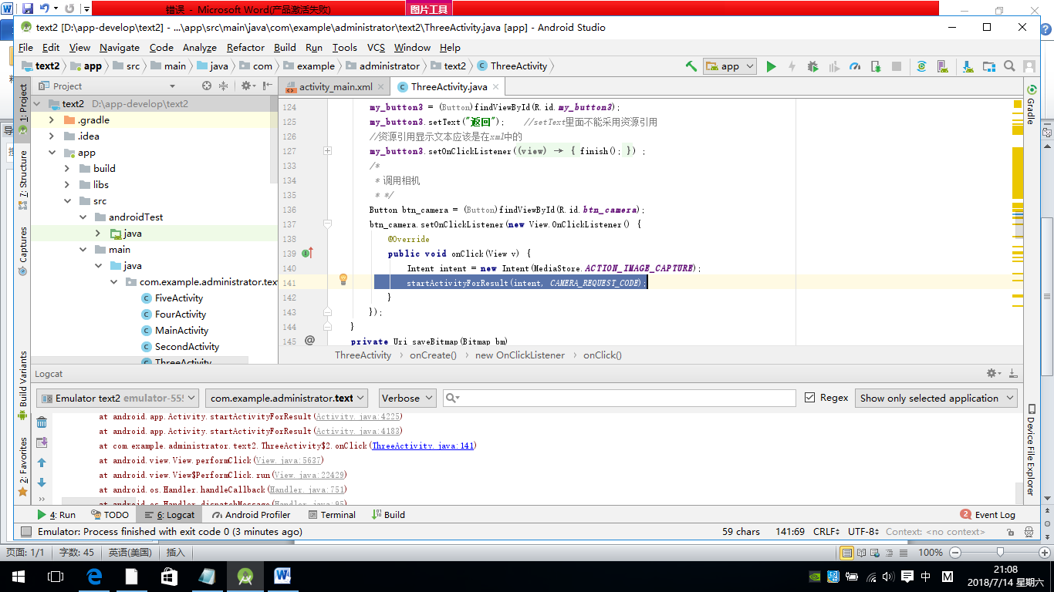Click the Word undo icon
The height and width of the screenshot is (592, 1054).
[45, 8]
